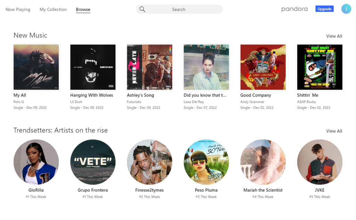Click the Pandora logo

click(294, 9)
